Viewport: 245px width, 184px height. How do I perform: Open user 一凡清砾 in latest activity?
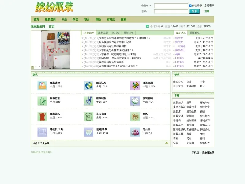pyautogui.click(x=180, y=46)
